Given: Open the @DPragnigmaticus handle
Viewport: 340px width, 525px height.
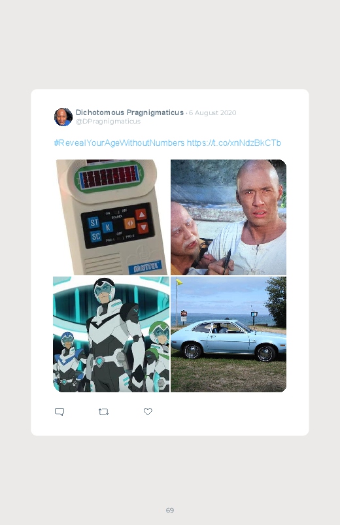Looking at the screenshot, I should tap(108, 121).
